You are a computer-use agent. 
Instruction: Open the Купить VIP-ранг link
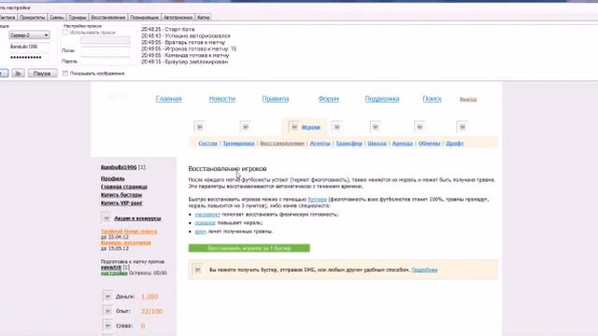point(121,203)
